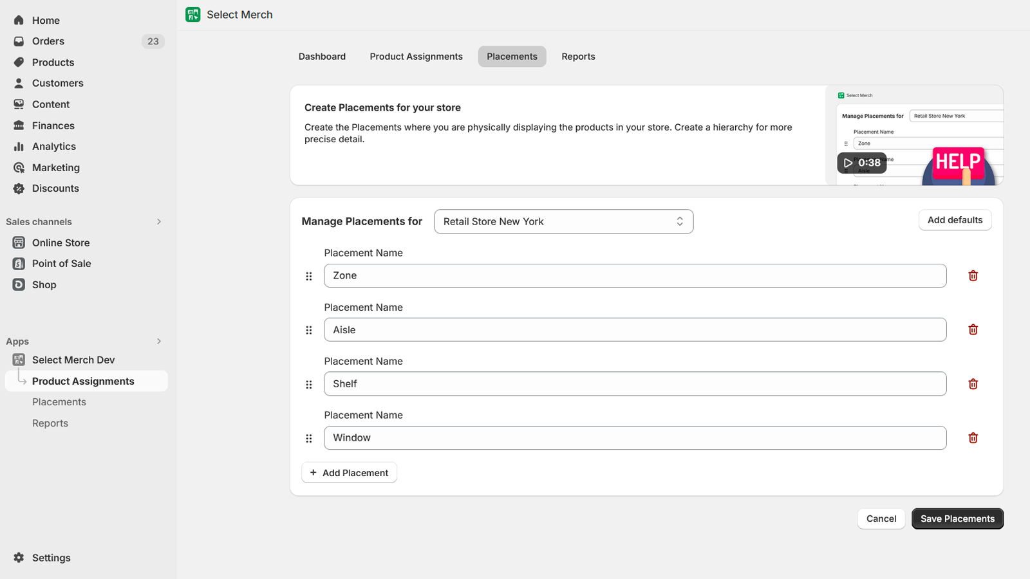Open the Finances section
Image resolution: width=1030 pixels, height=579 pixels.
coord(53,125)
